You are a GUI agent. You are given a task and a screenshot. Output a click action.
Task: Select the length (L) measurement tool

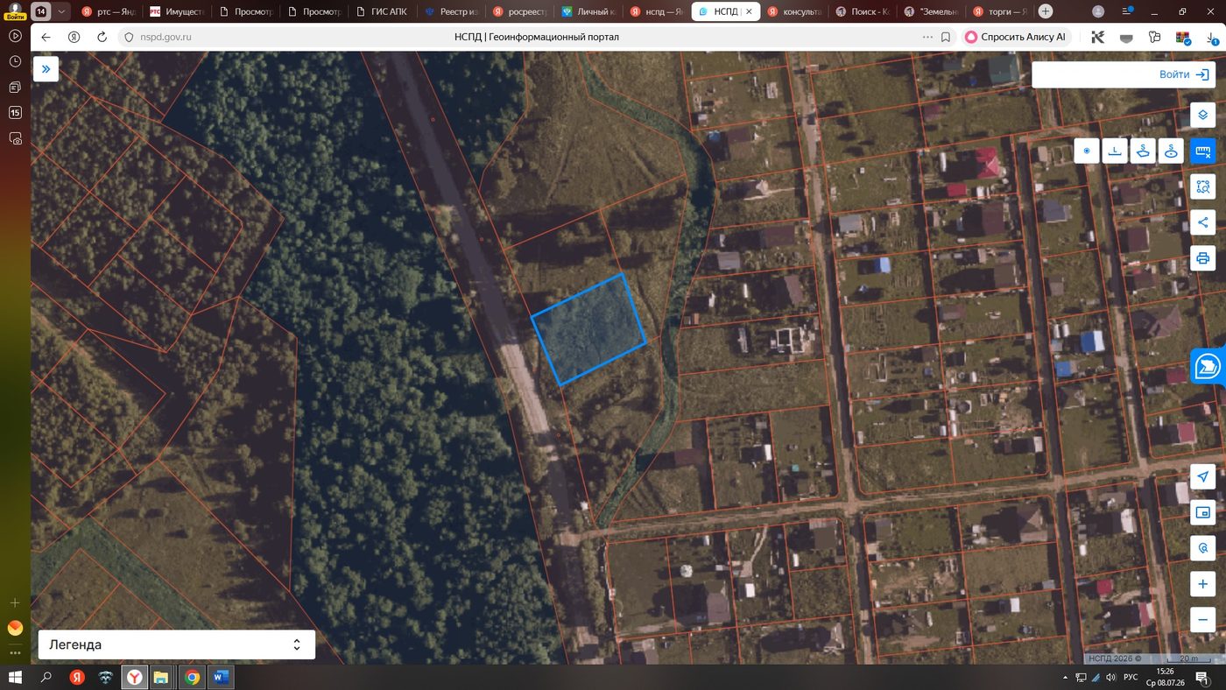point(1115,151)
